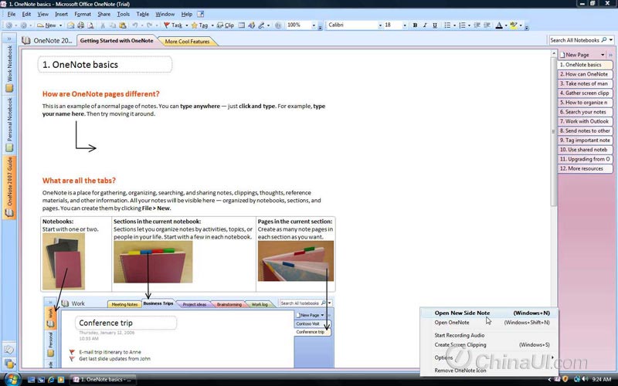Open the New button dropdown arrow

[60, 25]
